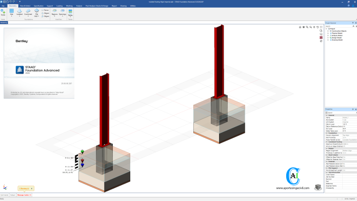The height and width of the screenshot is (201, 357).
Task: Click the XYZ axis triad icon
Action: point(5,187)
